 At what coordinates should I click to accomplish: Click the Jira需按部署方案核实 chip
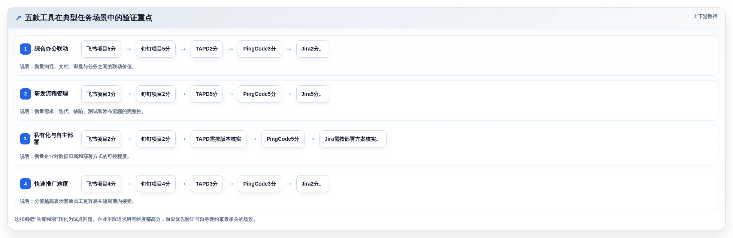tap(353, 139)
